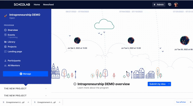
Task: Click the All Mentors group icon
Action: point(5,65)
